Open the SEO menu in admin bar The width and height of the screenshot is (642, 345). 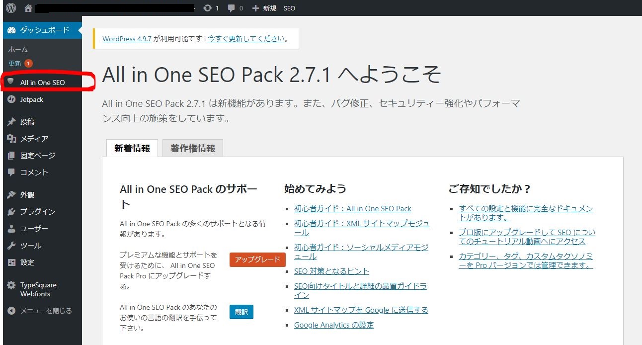[289, 8]
